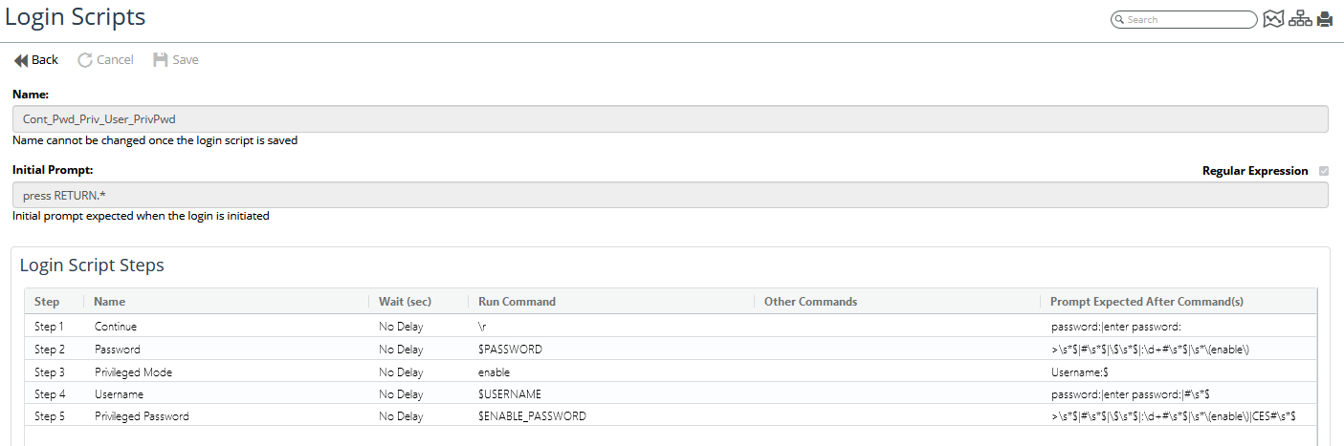This screenshot has height=446, width=1344.
Task: Sort by the Step column header
Action: (x=47, y=302)
